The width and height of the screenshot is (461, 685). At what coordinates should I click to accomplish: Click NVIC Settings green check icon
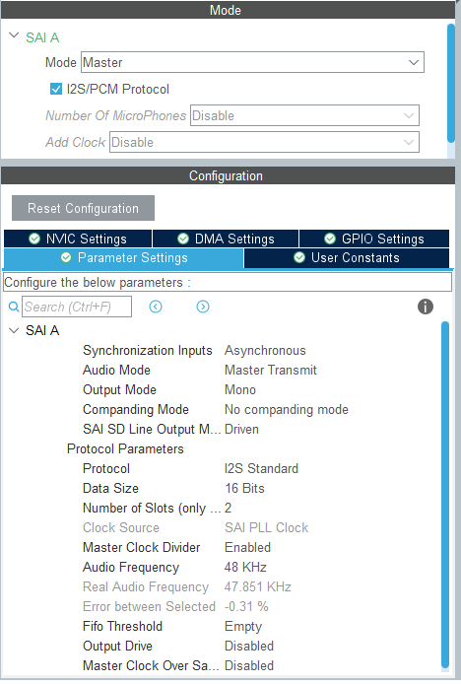[34, 239]
